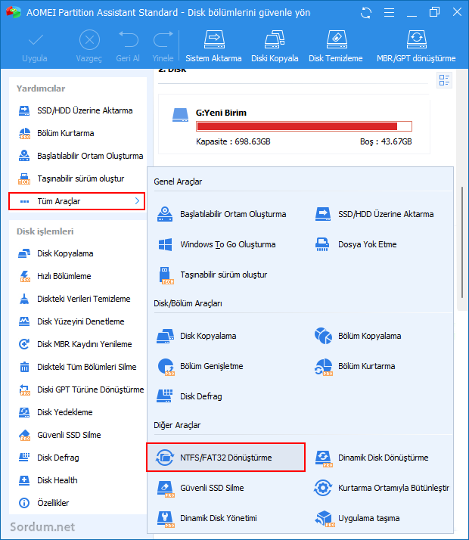Click the Yinele redo arrow
Image resolution: width=469 pixels, height=540 pixels.
tap(163, 39)
